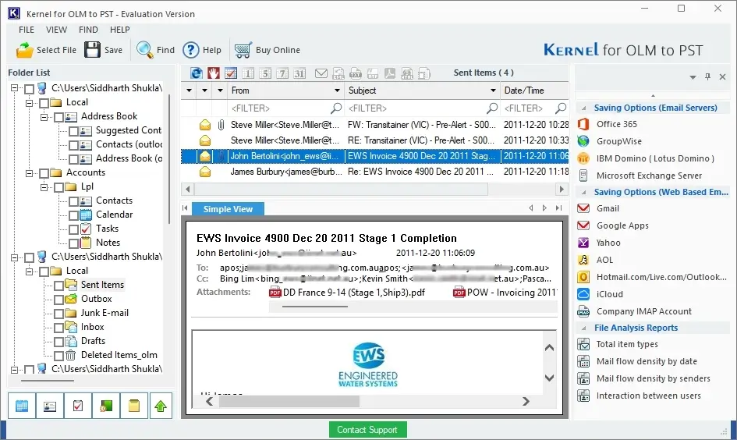The image size is (737, 440).
Task: Open the Subject column dropdown arrow
Action: click(493, 90)
